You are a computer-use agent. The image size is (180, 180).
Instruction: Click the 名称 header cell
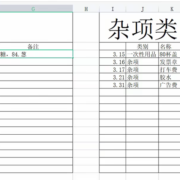point(169,46)
